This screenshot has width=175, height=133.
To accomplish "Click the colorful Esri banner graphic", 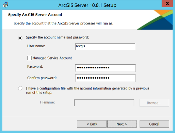I will pyautogui.click(x=155, y=20).
